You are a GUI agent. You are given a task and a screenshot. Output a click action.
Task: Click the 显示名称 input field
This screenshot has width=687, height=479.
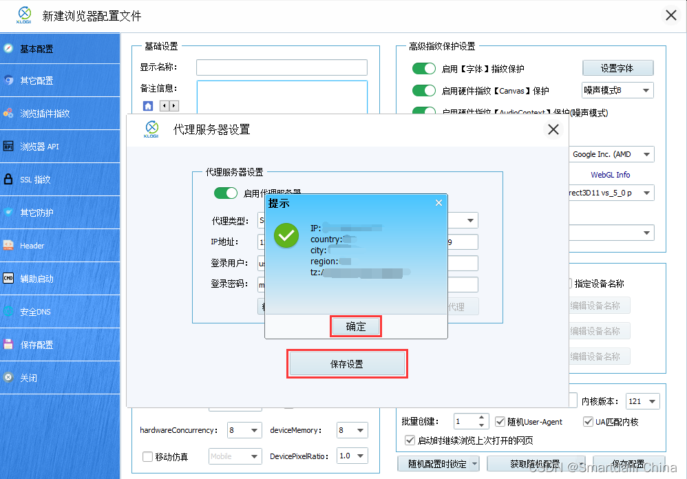pyautogui.click(x=282, y=67)
